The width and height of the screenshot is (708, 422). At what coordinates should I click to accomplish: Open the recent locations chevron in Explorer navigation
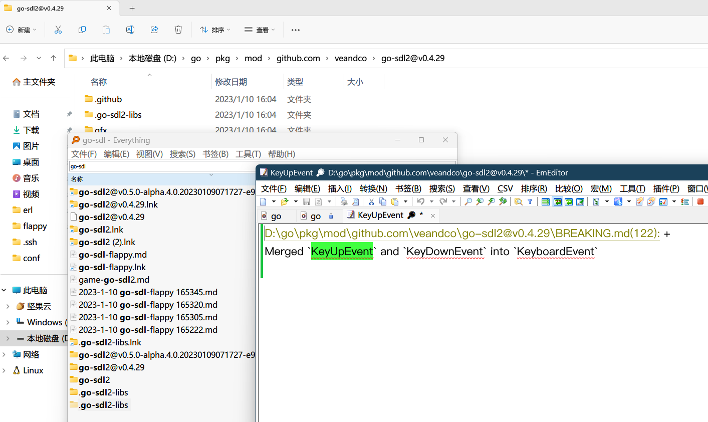[39, 58]
